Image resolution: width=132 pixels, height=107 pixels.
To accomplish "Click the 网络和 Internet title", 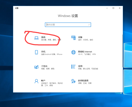I will [85, 52].
